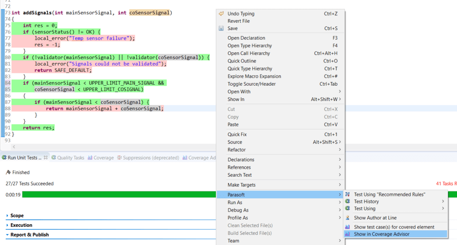Click the covered element test cases icon
Viewport: 457px width, 245px height.
(348, 227)
